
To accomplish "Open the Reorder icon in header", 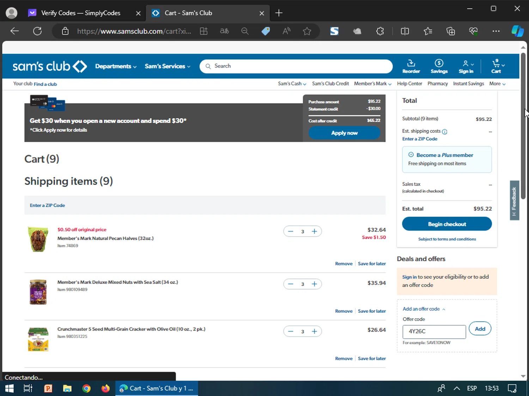I will [411, 66].
